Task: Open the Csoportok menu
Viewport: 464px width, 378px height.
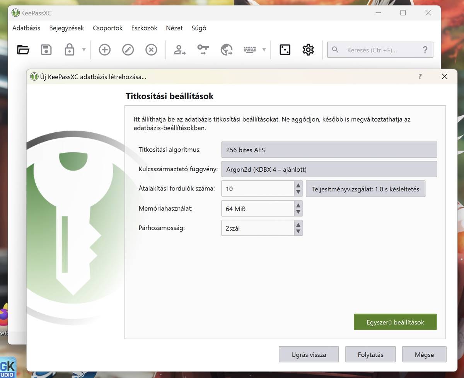Action: click(x=107, y=28)
